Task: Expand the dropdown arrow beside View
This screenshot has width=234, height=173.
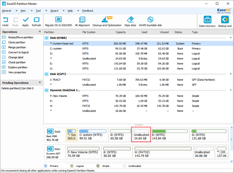Action: tap(32, 11)
